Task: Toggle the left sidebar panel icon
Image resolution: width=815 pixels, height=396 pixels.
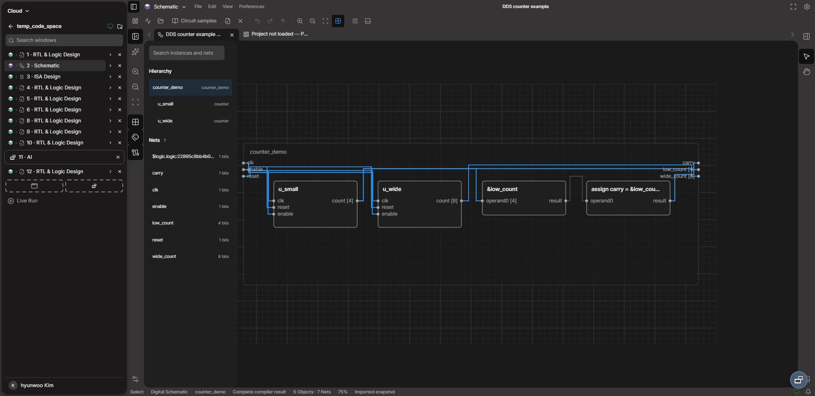Action: coord(134,6)
